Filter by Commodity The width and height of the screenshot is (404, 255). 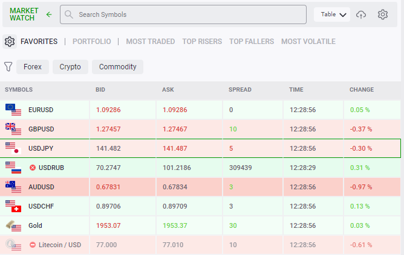point(117,67)
